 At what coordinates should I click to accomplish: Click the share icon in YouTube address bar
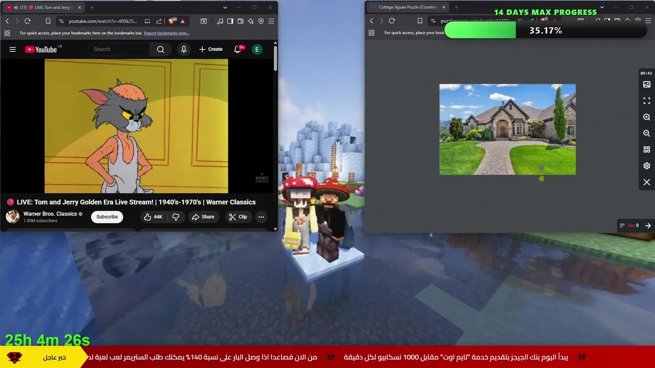tap(159, 21)
